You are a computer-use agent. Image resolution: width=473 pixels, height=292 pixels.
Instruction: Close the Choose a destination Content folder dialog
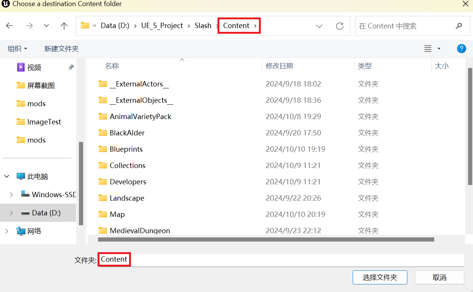[x=465, y=4]
